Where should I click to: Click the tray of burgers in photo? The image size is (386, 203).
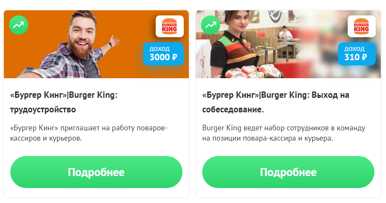(x=253, y=71)
